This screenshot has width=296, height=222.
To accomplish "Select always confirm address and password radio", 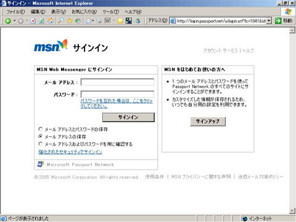I will tap(41, 144).
